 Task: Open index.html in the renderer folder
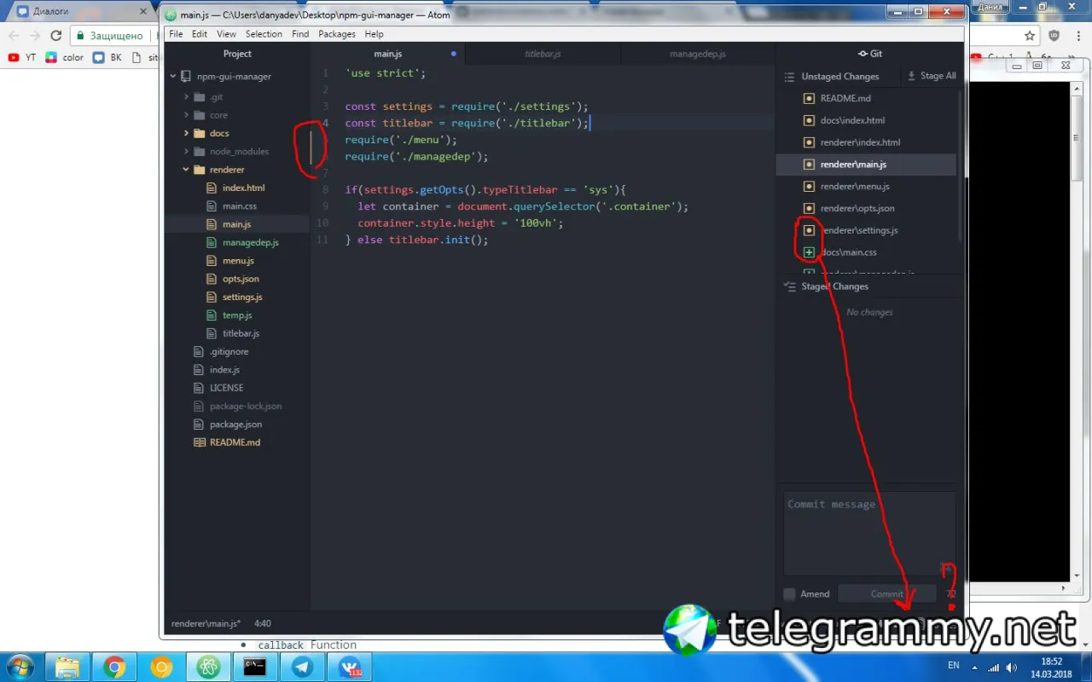click(243, 188)
